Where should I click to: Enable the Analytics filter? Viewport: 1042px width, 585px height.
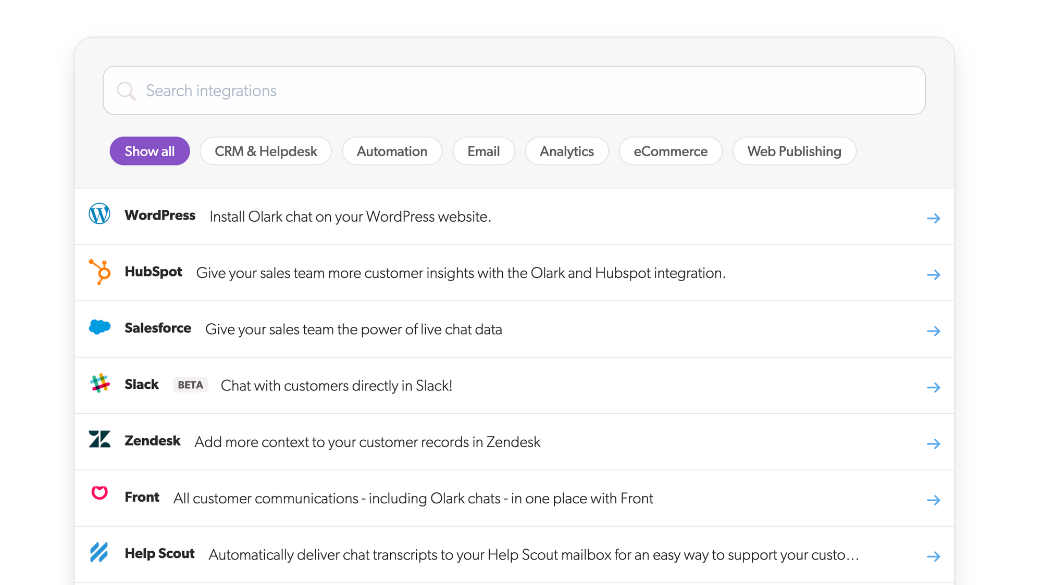(x=567, y=151)
